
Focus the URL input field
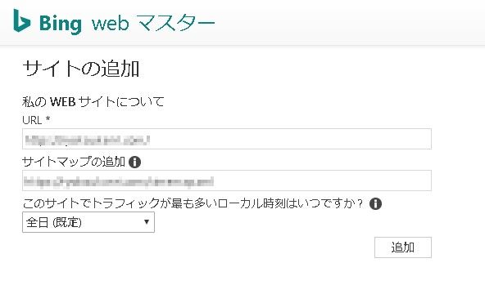click(227, 139)
